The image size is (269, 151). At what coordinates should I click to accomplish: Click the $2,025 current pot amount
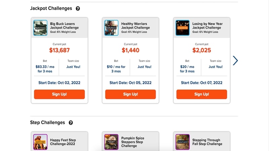click(x=202, y=50)
